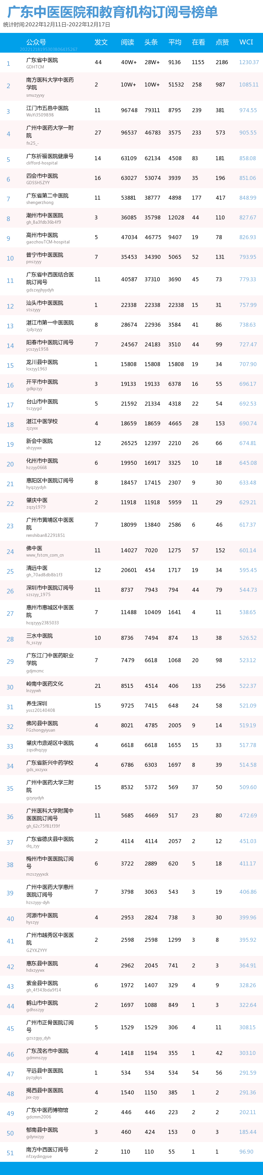Screen dimensions: 263x1175
Task: Open account 广州中医药大学一附院
Action: (x=50, y=131)
